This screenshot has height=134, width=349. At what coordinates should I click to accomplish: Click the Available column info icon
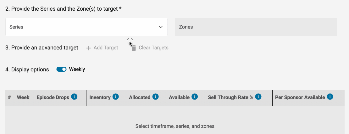click(195, 97)
